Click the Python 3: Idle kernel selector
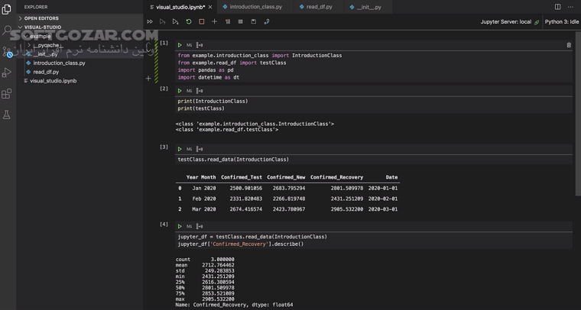This screenshot has height=310, width=581. coord(561,22)
